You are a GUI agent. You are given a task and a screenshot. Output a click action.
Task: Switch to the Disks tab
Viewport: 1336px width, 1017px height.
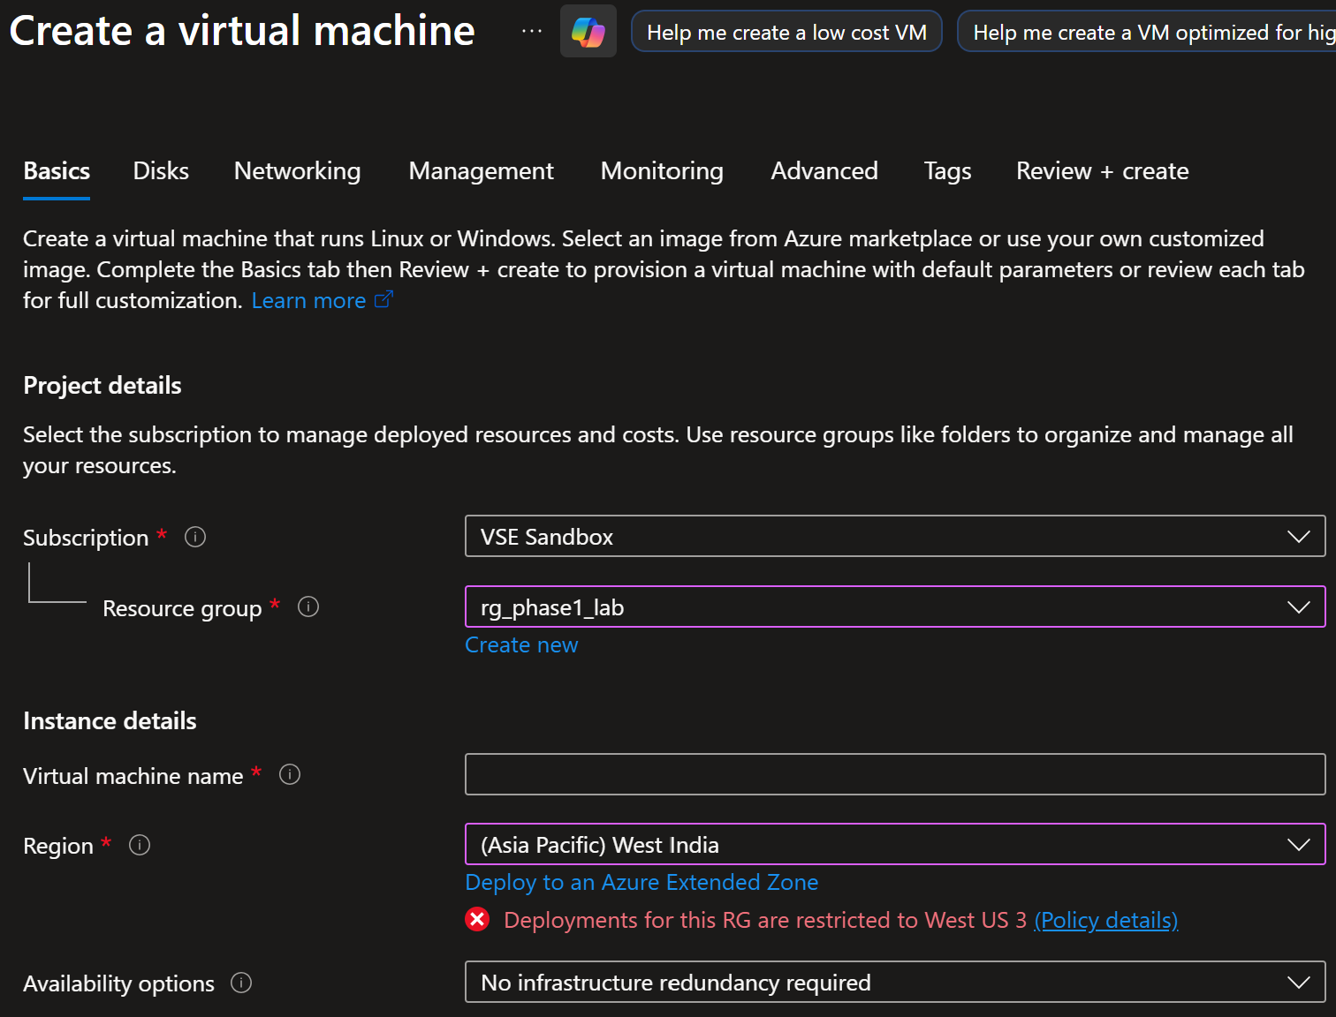[x=161, y=171]
